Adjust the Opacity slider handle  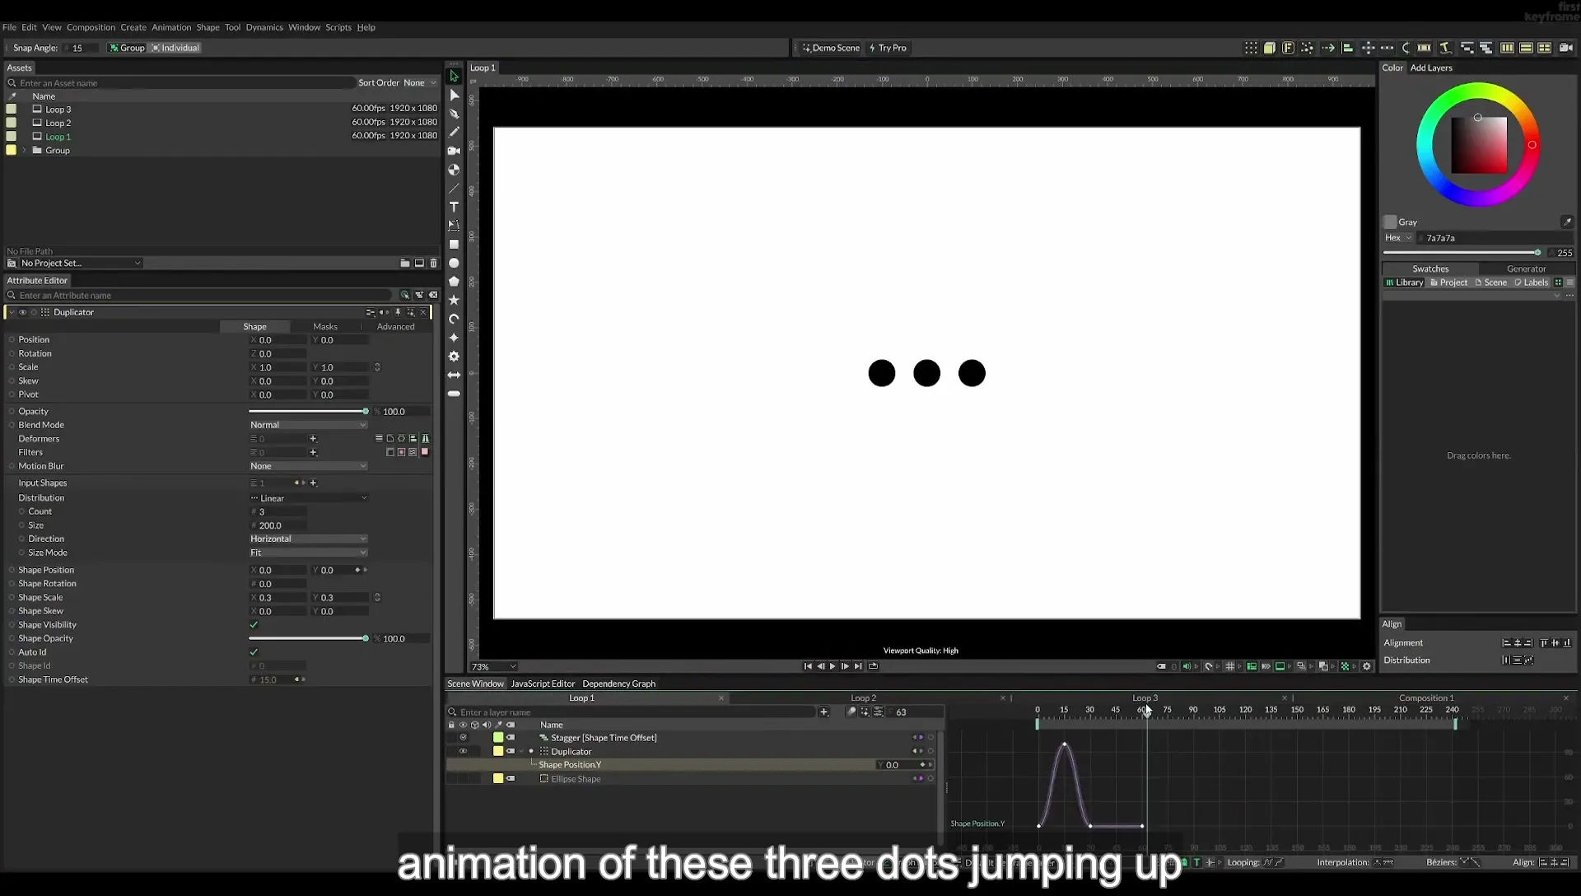[x=366, y=411]
